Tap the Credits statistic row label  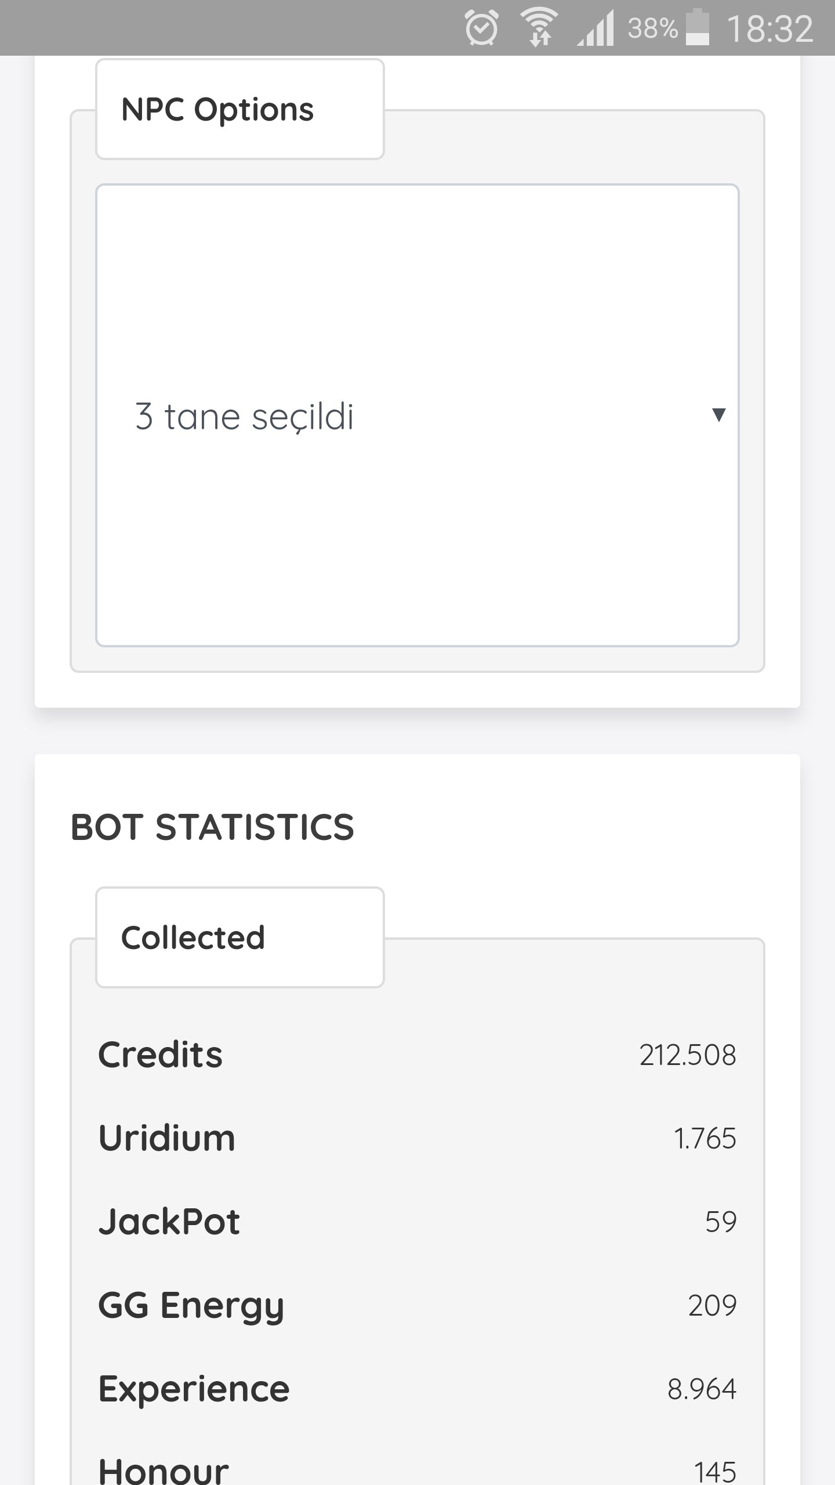pos(161,1055)
